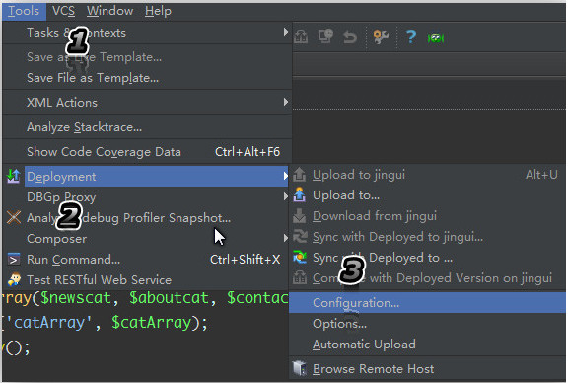Viewport: 568px width, 383px height.
Task: Expand the XML Actions submenu arrow
Action: tap(286, 102)
